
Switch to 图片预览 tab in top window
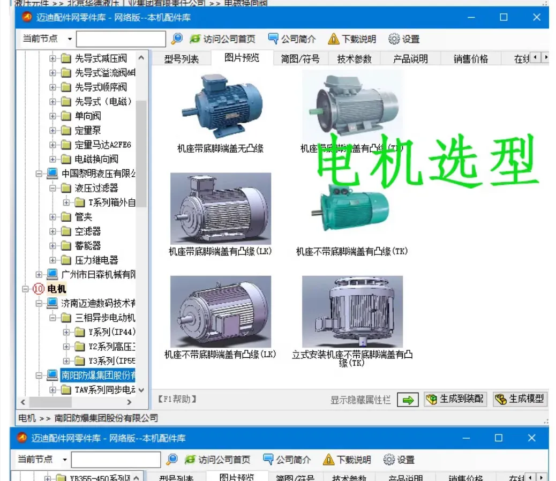coord(242,58)
